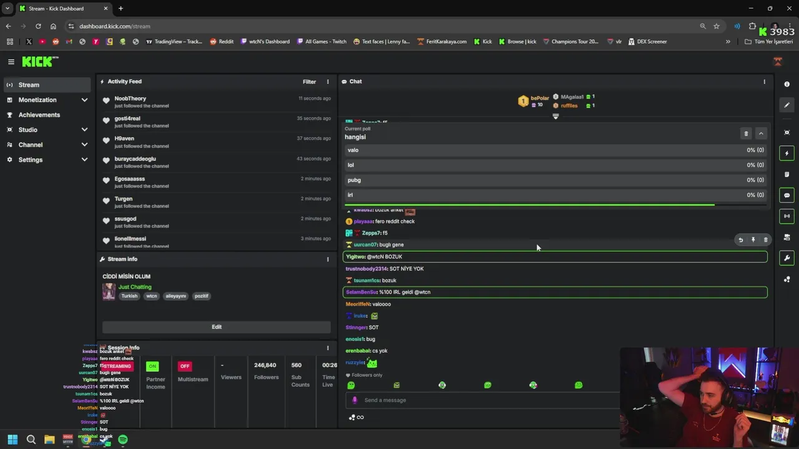This screenshot has width=799, height=449.
Task: Reply to the hovered chat message
Action: click(741, 240)
